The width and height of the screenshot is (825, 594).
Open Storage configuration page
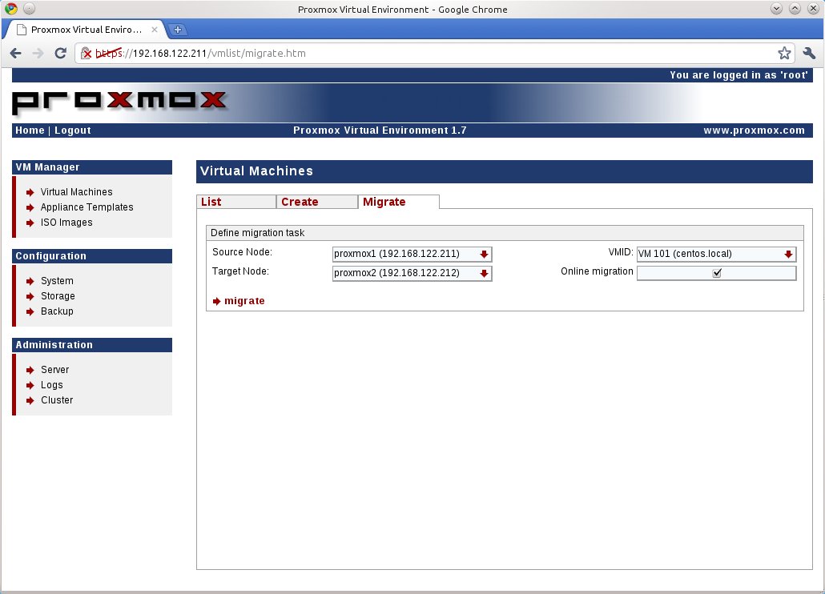pos(58,296)
